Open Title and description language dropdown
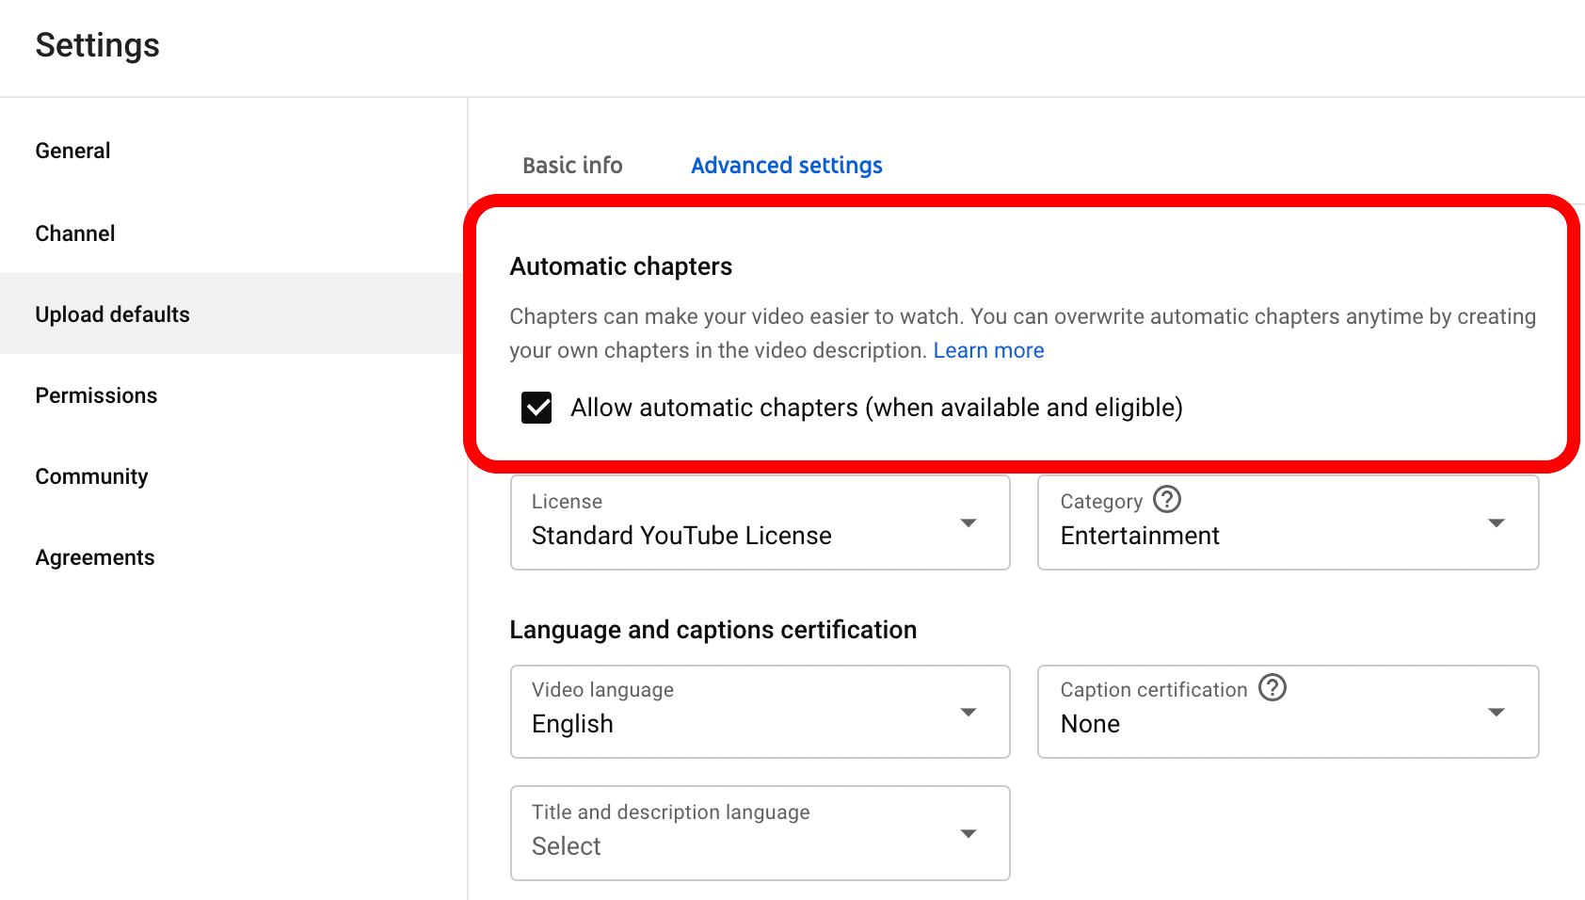The height and width of the screenshot is (900, 1585). (760, 833)
